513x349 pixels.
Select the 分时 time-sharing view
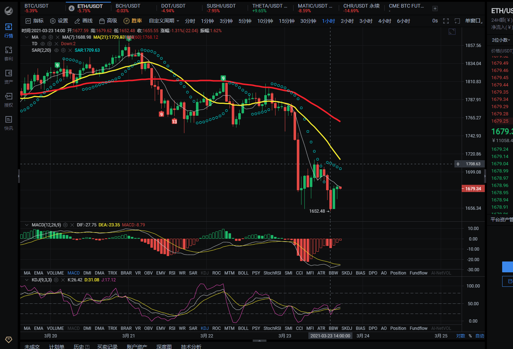pos(190,21)
